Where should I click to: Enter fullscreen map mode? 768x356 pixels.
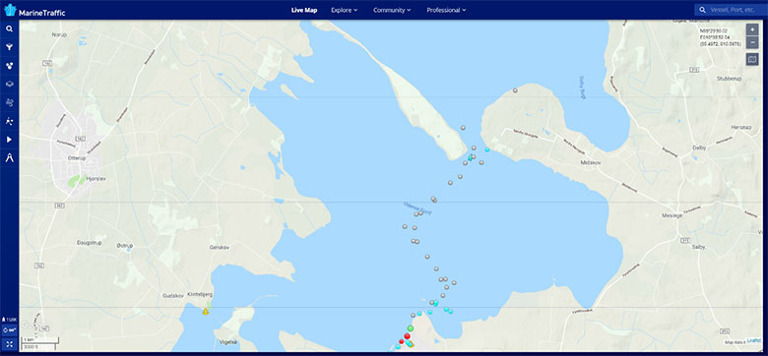point(9,344)
